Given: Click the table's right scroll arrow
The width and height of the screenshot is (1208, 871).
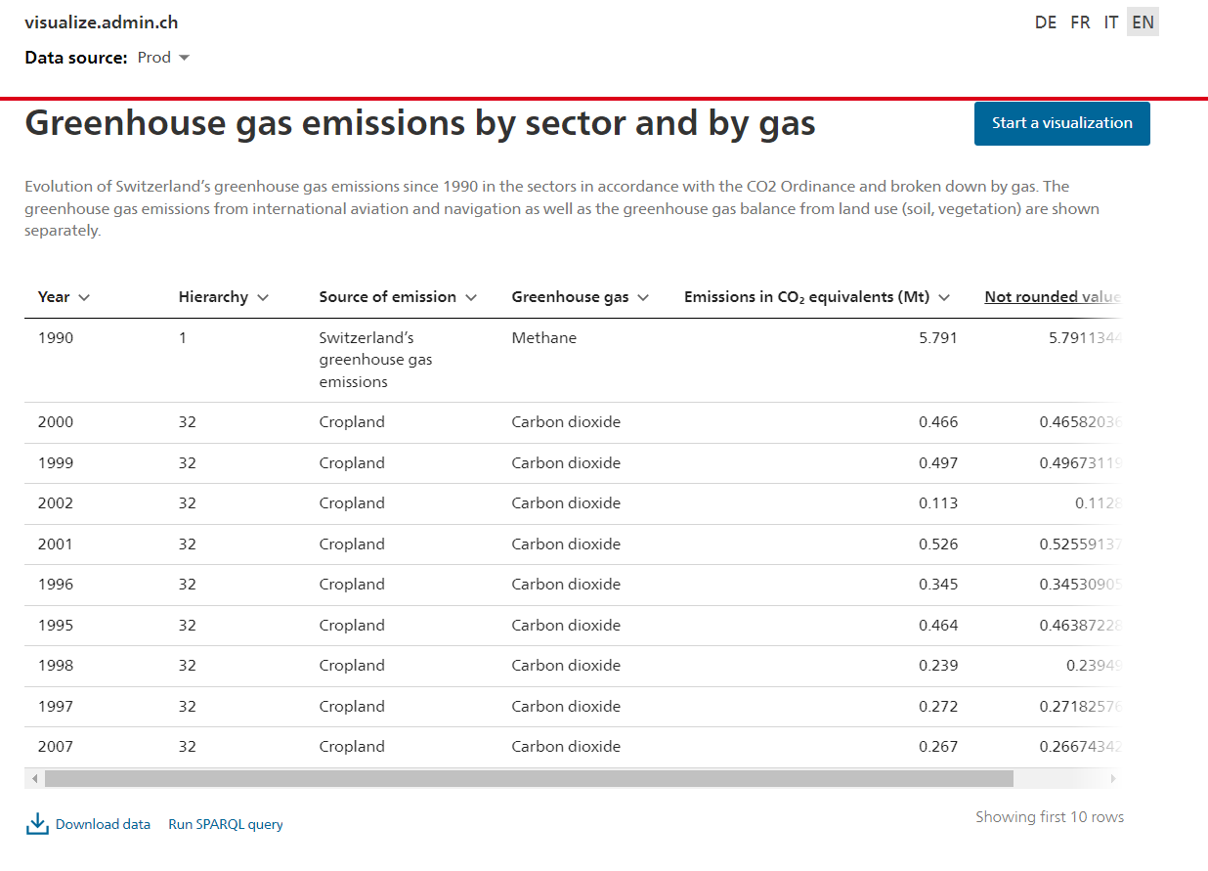Looking at the screenshot, I should pos(1111,779).
